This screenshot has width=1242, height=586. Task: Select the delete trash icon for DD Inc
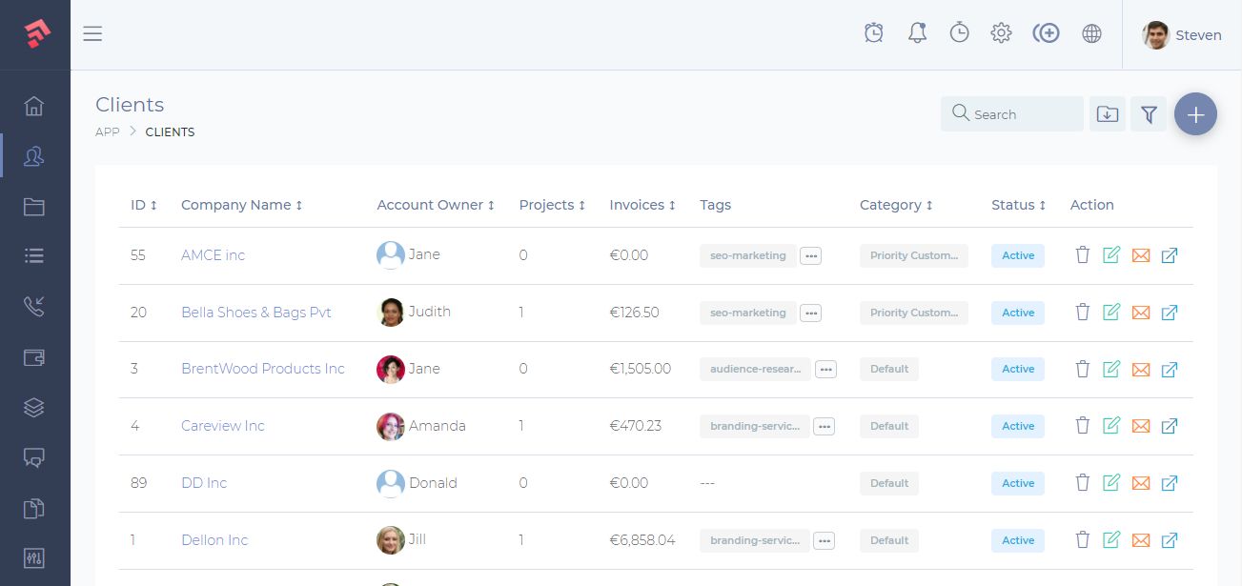coord(1083,483)
